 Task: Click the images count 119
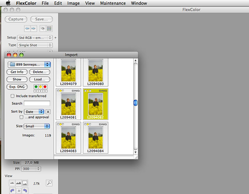click(x=48, y=136)
